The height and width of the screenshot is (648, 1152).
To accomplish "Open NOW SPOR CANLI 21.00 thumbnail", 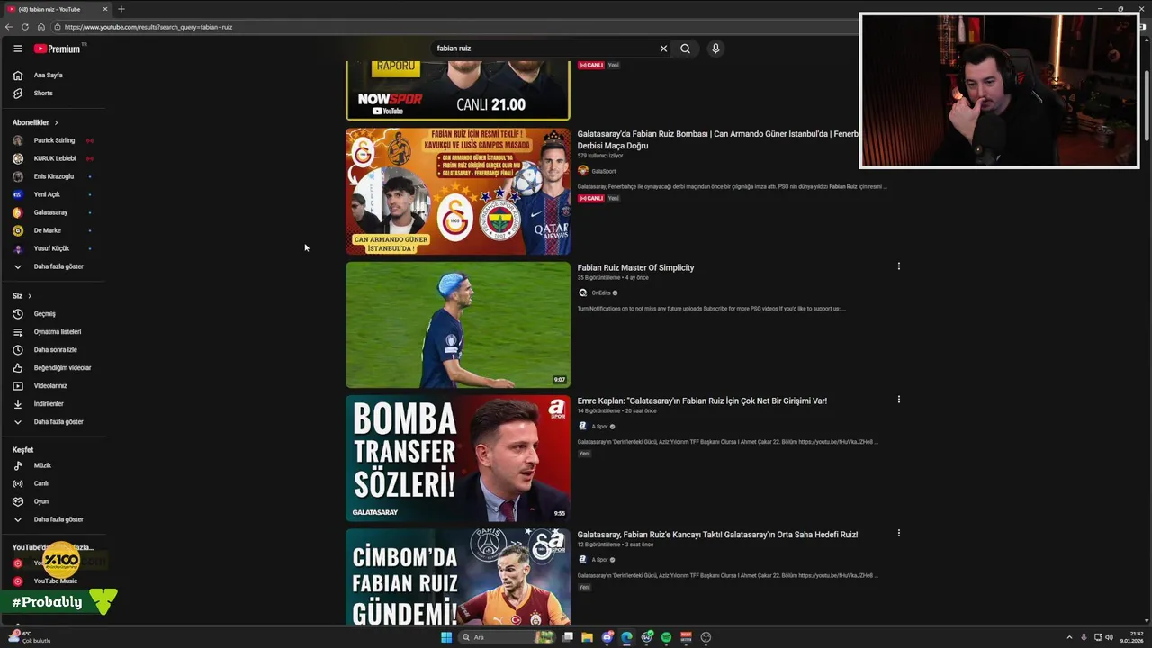I will [x=458, y=91].
